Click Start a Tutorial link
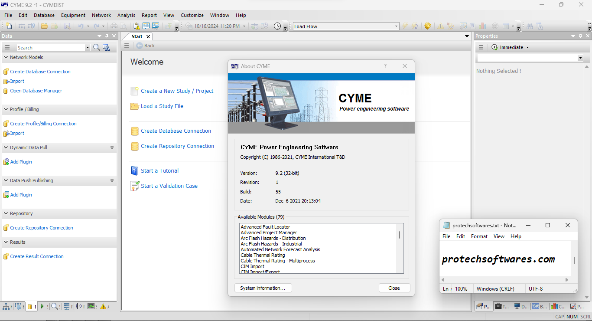592x321 pixels. 159,171
